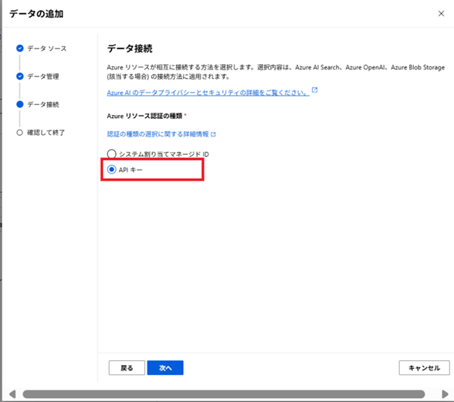Click the キャンセル button
This screenshot has width=454, height=402.
coord(424,368)
